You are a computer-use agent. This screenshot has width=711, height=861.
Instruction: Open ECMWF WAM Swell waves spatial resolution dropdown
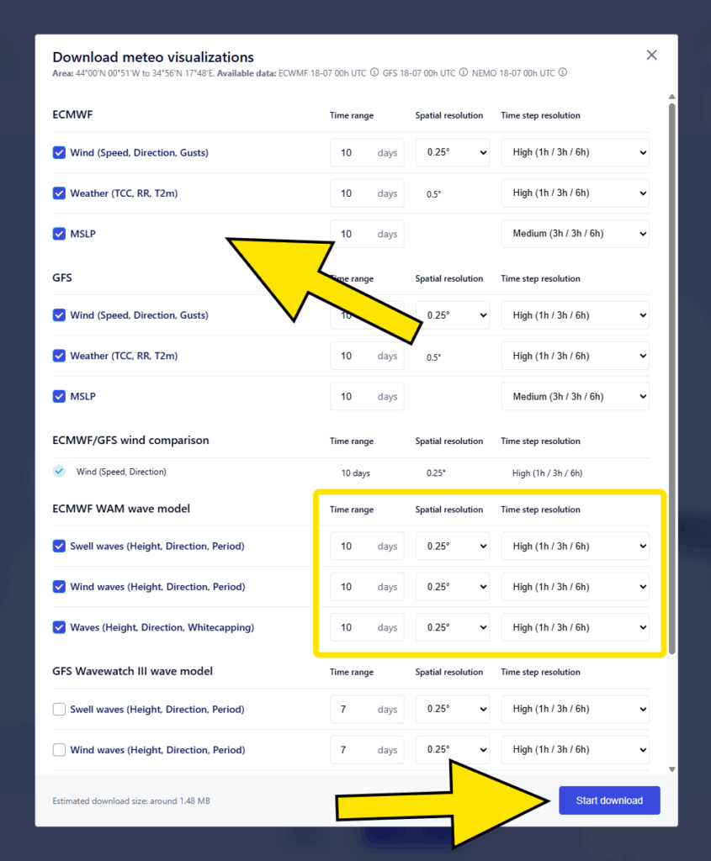tap(453, 546)
